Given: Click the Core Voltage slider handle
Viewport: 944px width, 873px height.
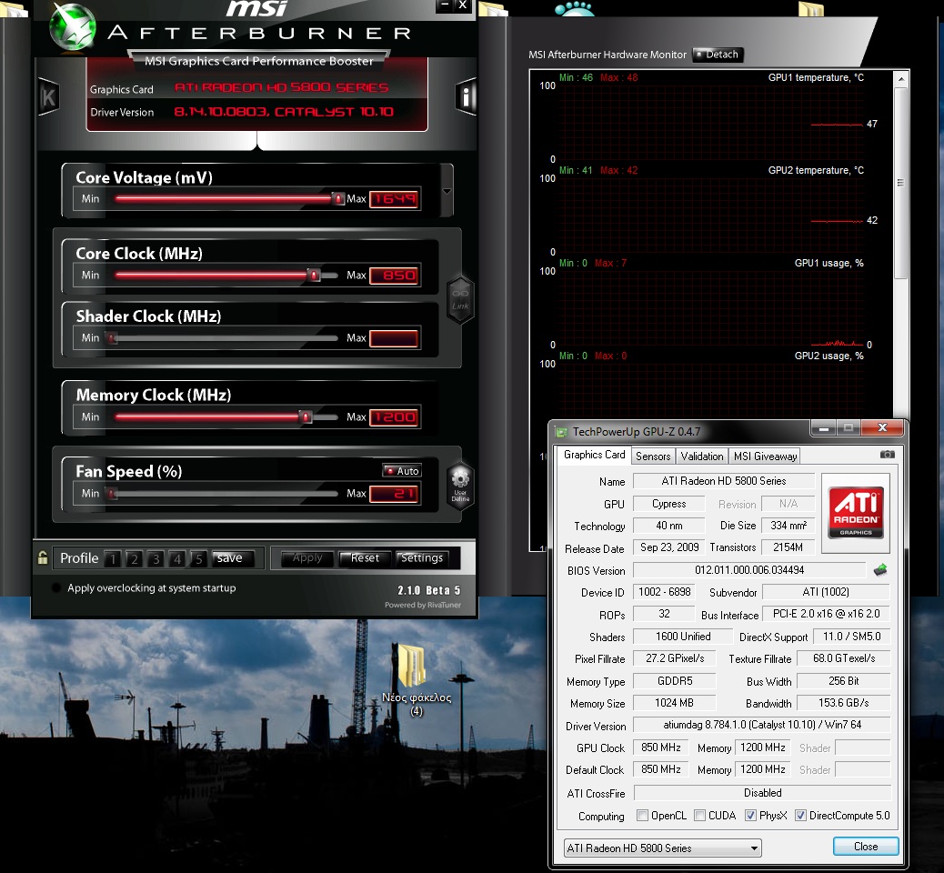Looking at the screenshot, I should pyautogui.click(x=338, y=198).
